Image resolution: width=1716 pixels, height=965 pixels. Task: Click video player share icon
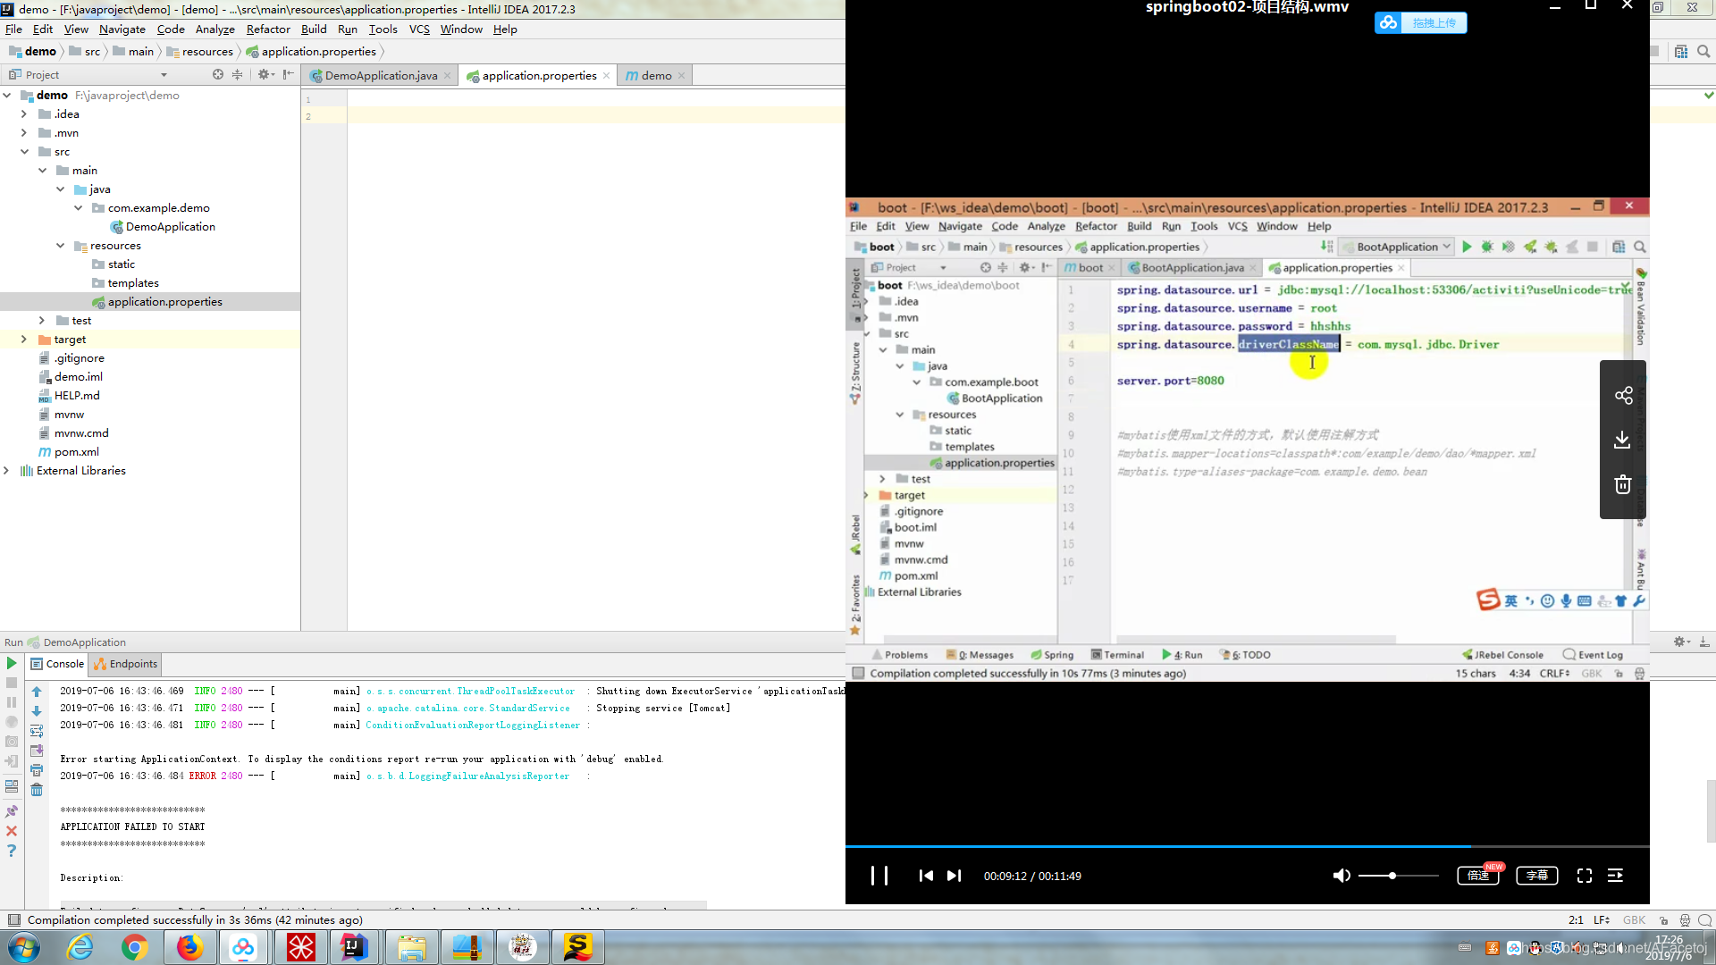(x=1623, y=396)
